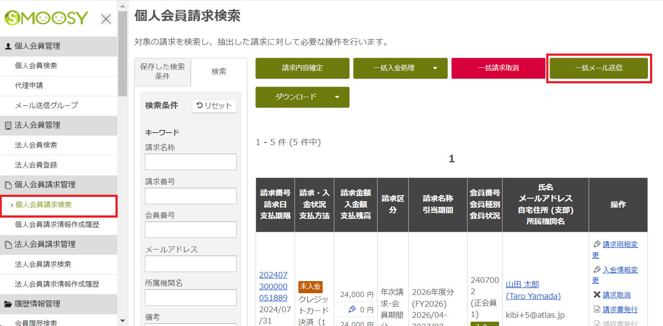Click the X icon beside 請求取消

[x=596, y=294]
